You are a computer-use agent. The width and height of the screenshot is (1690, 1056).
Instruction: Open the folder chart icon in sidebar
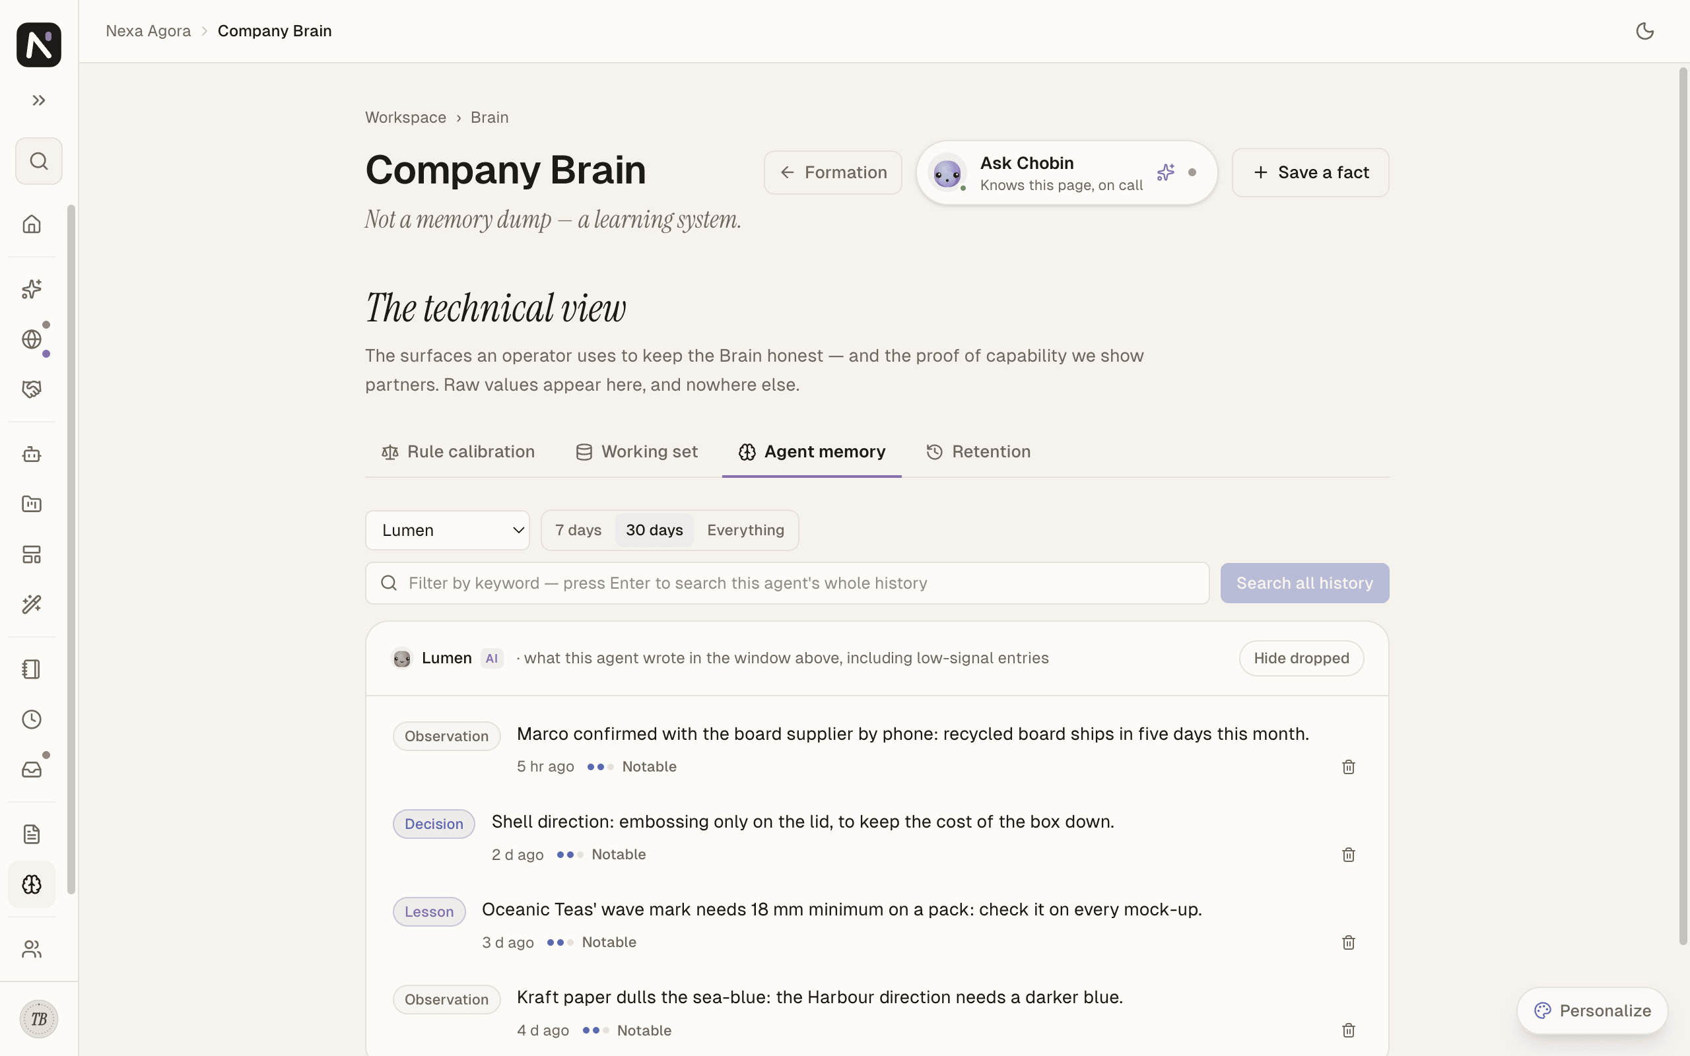coord(32,504)
